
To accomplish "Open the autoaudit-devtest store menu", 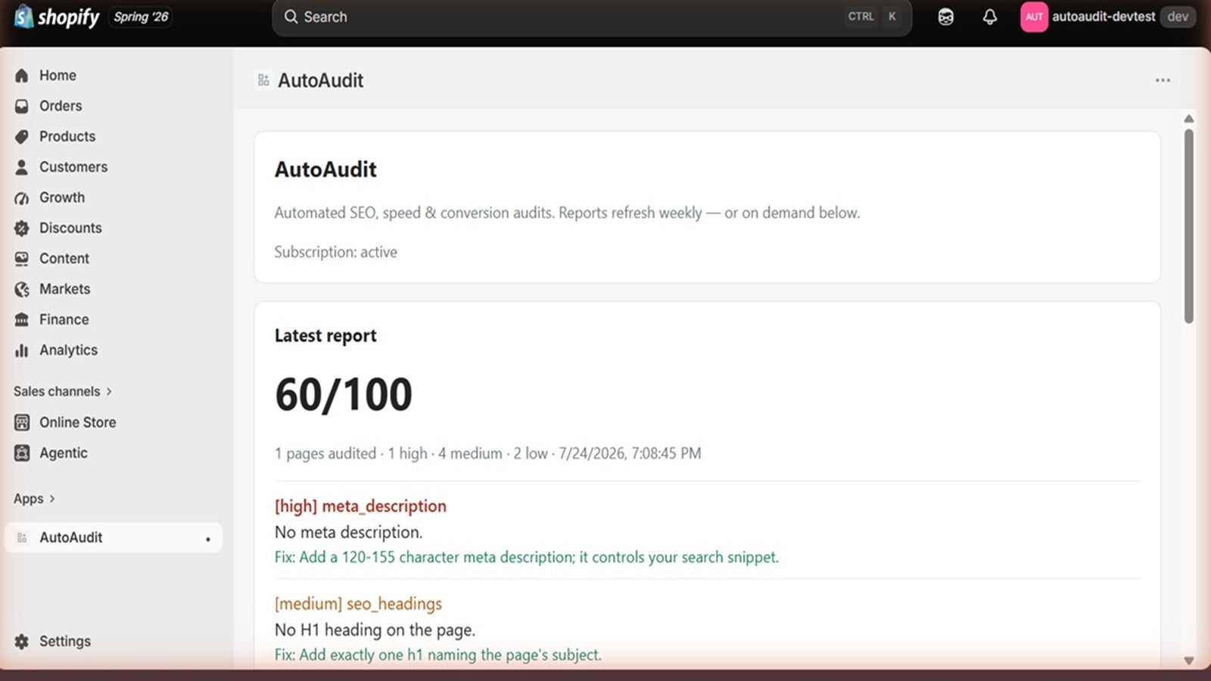I will (x=1108, y=17).
